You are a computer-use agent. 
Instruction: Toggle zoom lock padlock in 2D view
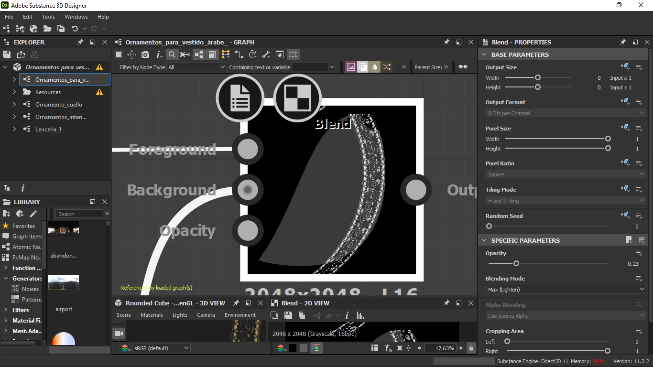471,348
